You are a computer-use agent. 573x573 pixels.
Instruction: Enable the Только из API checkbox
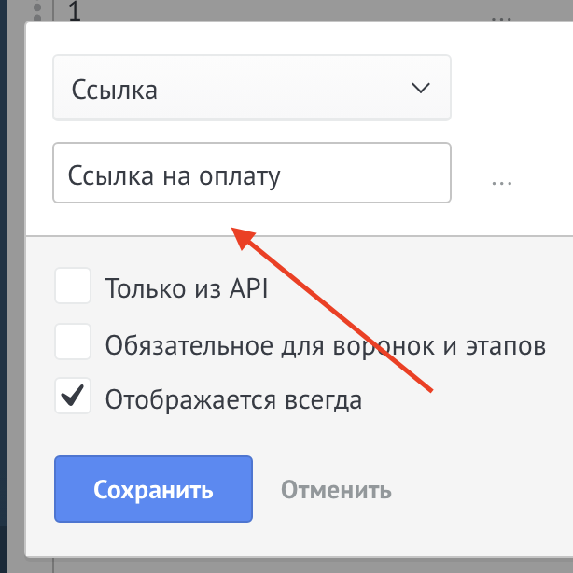[73, 287]
